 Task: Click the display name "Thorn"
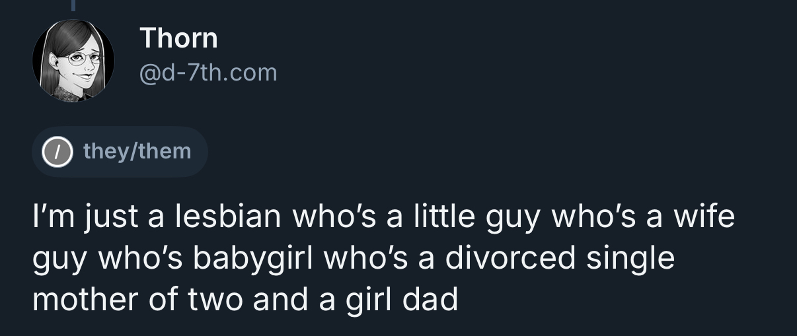[178, 38]
